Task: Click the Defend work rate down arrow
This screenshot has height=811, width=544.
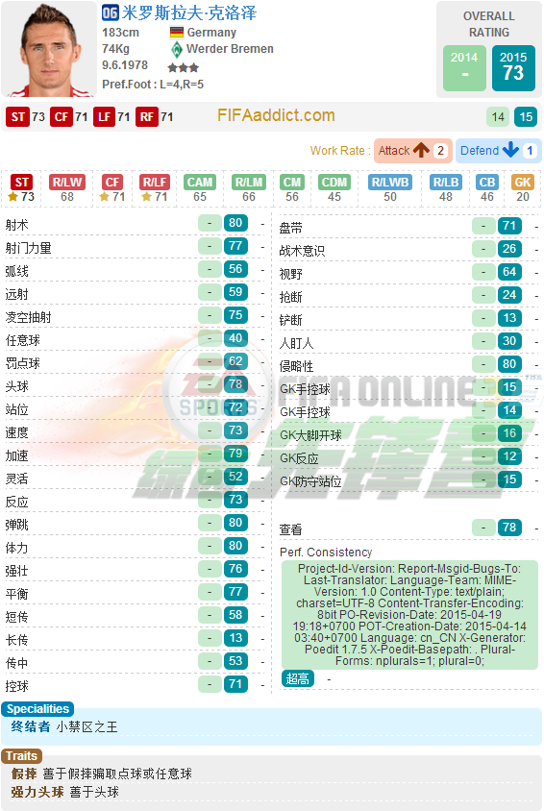Action: (510, 150)
